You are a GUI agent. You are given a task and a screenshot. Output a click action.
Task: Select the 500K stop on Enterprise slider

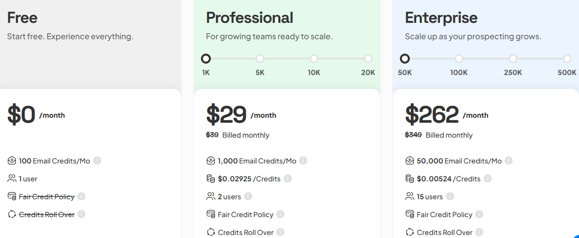567,59
